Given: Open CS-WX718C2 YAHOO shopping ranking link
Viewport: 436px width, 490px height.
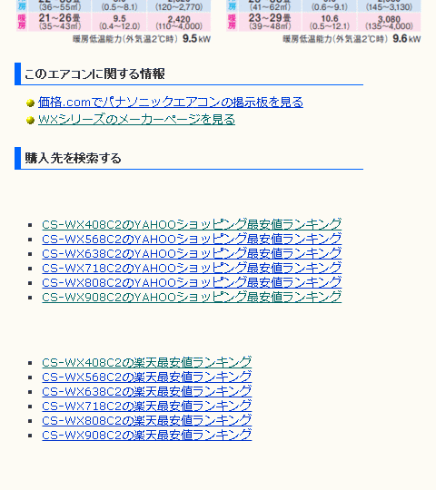Looking at the screenshot, I should click(192, 268).
